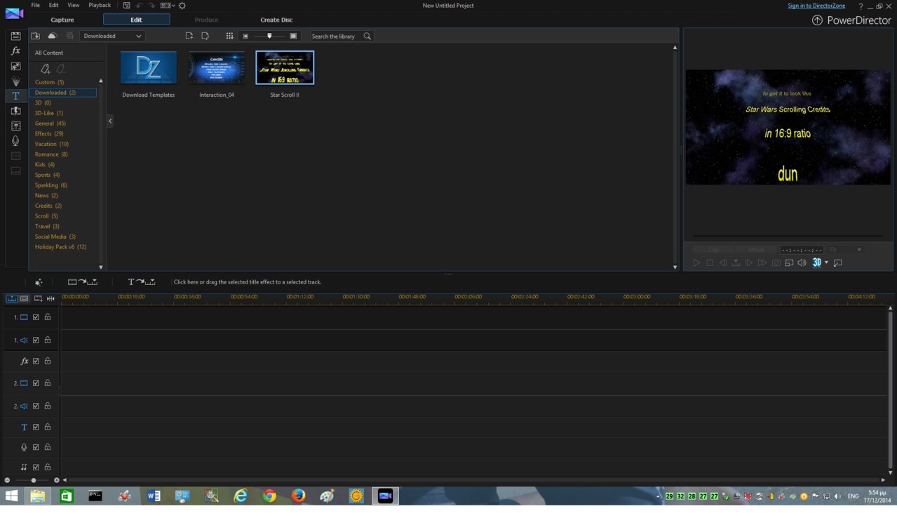Image resolution: width=897 pixels, height=530 pixels.
Task: Toggle the 3D preview mode button
Action: pos(816,263)
